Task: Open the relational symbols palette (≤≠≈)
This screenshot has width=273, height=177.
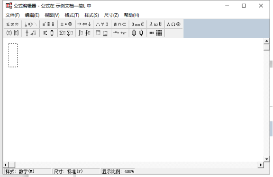Action: (x=12, y=24)
